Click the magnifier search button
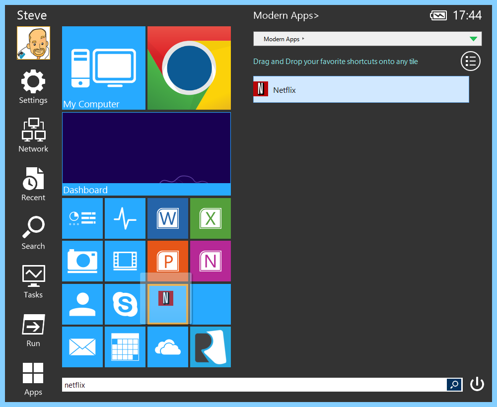The width and height of the screenshot is (497, 407). click(454, 385)
